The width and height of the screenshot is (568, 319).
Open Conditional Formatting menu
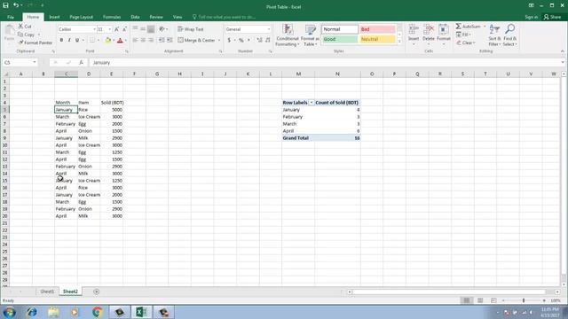288,35
